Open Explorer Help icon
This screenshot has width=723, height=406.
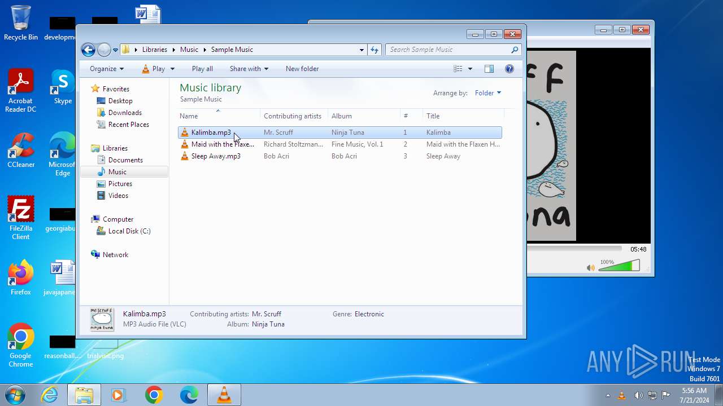coord(509,69)
